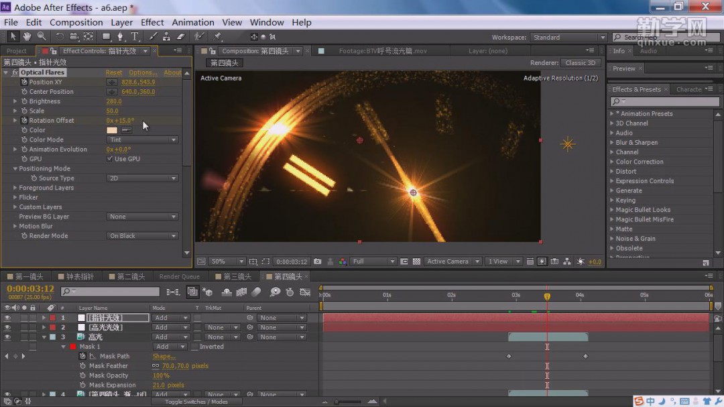Open the Composition menu

(76, 22)
